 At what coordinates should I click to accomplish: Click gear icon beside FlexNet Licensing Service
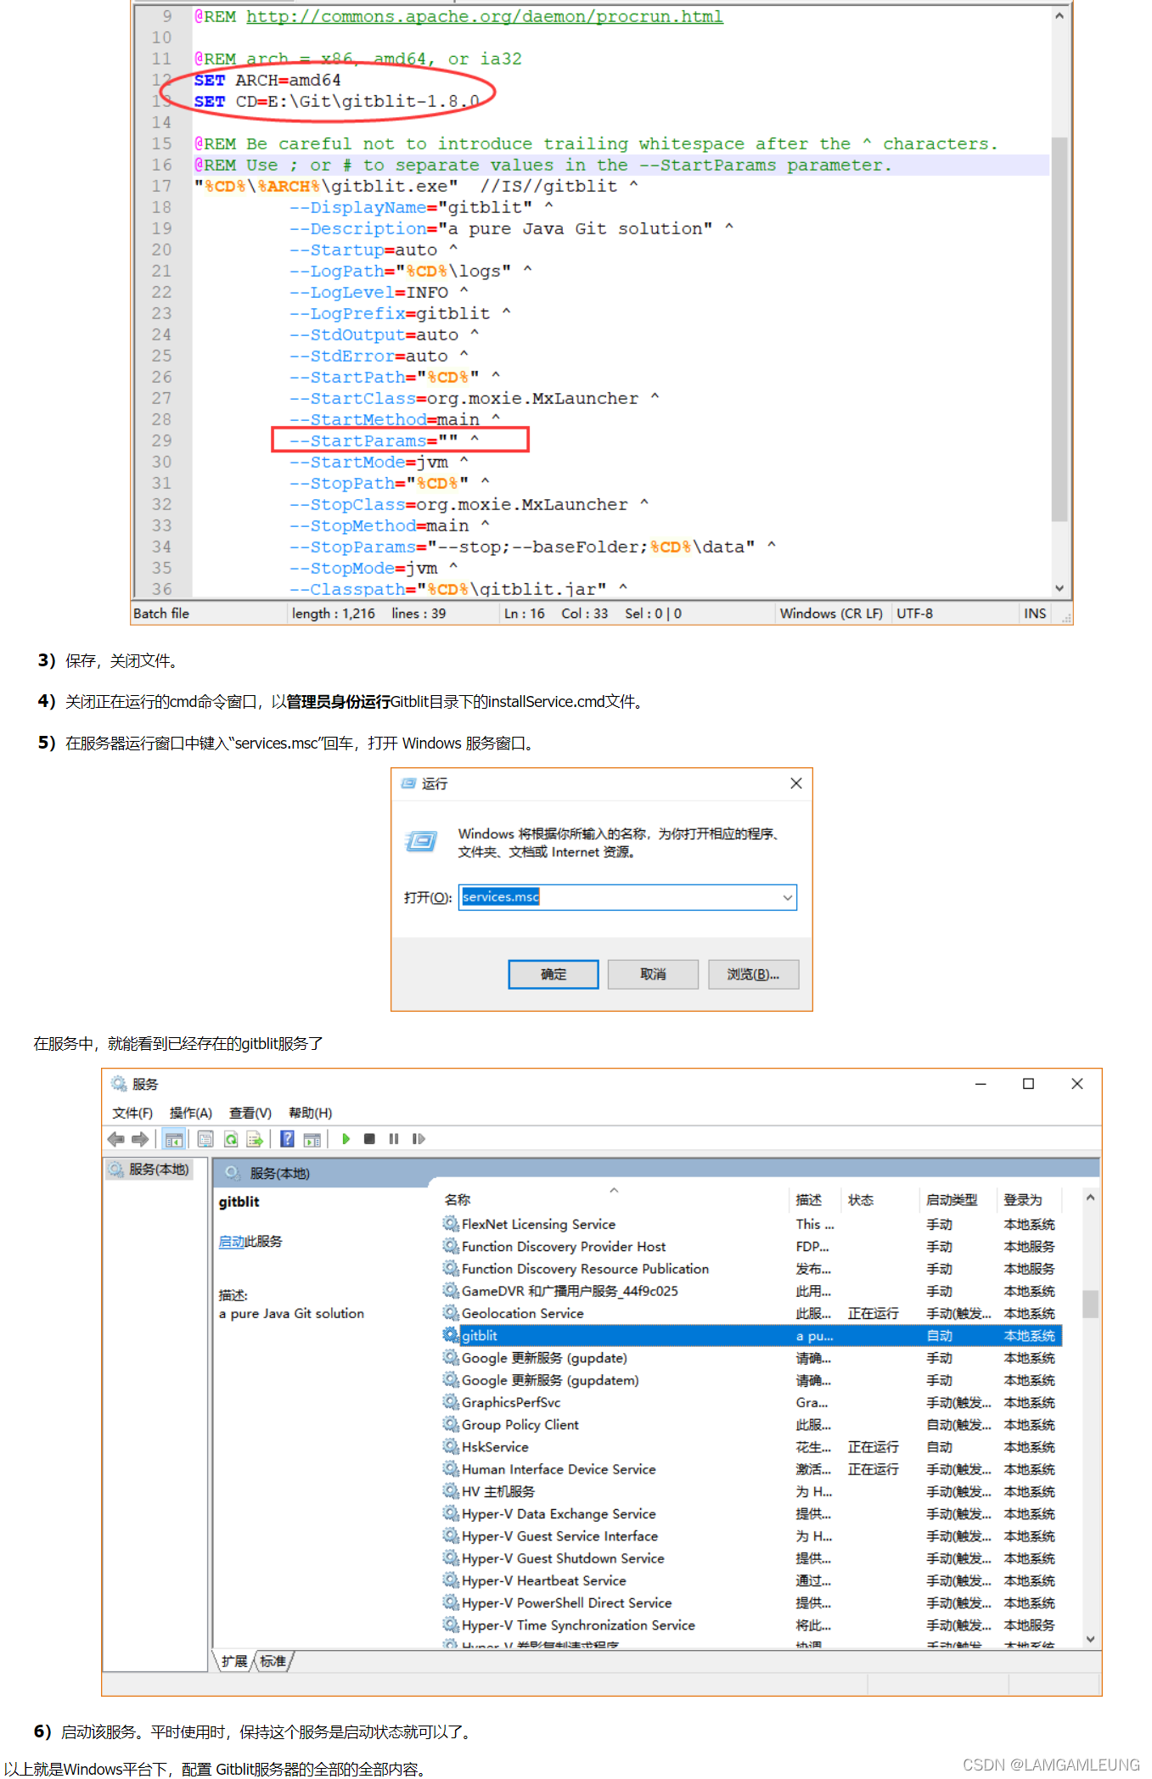tap(451, 1224)
